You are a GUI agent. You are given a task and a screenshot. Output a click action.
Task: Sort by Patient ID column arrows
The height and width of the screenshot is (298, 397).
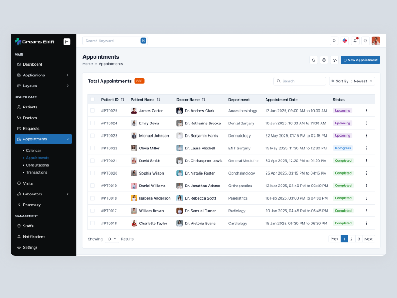point(123,100)
